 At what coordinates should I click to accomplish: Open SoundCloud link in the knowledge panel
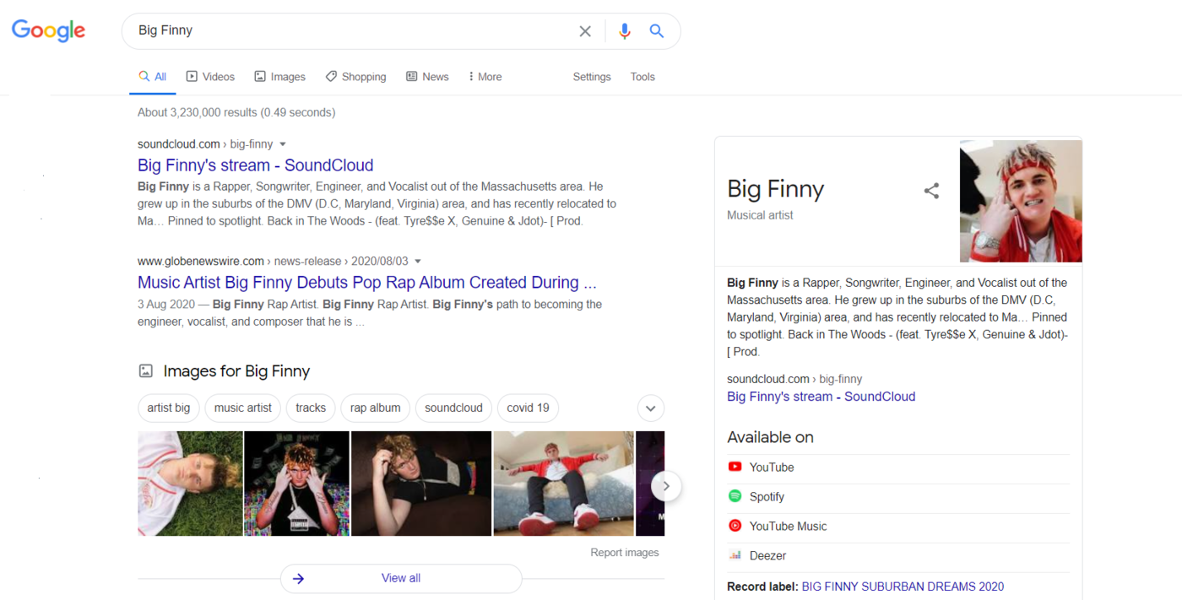[x=821, y=397]
